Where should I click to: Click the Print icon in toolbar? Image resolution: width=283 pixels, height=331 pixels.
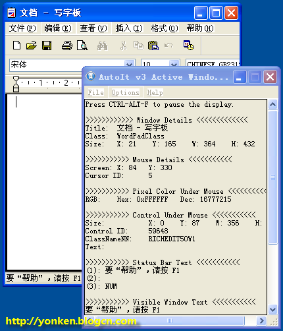coord(67,45)
